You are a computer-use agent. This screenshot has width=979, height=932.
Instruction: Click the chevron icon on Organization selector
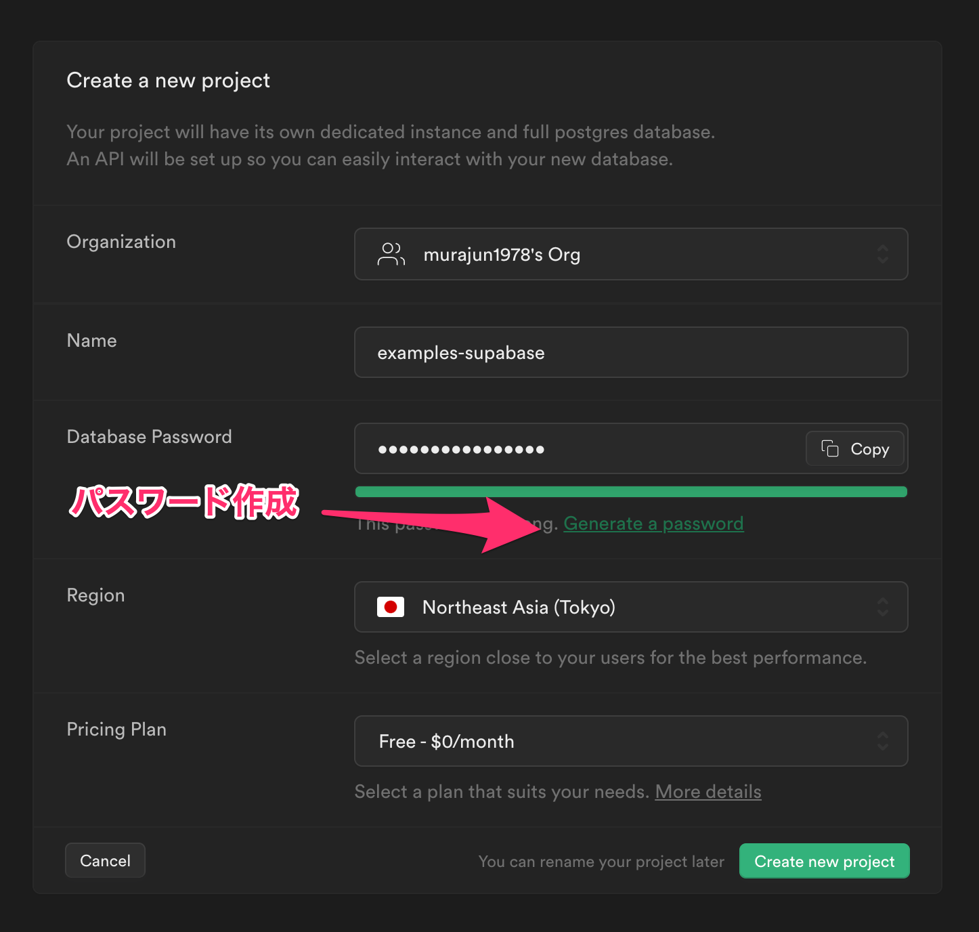click(x=883, y=254)
